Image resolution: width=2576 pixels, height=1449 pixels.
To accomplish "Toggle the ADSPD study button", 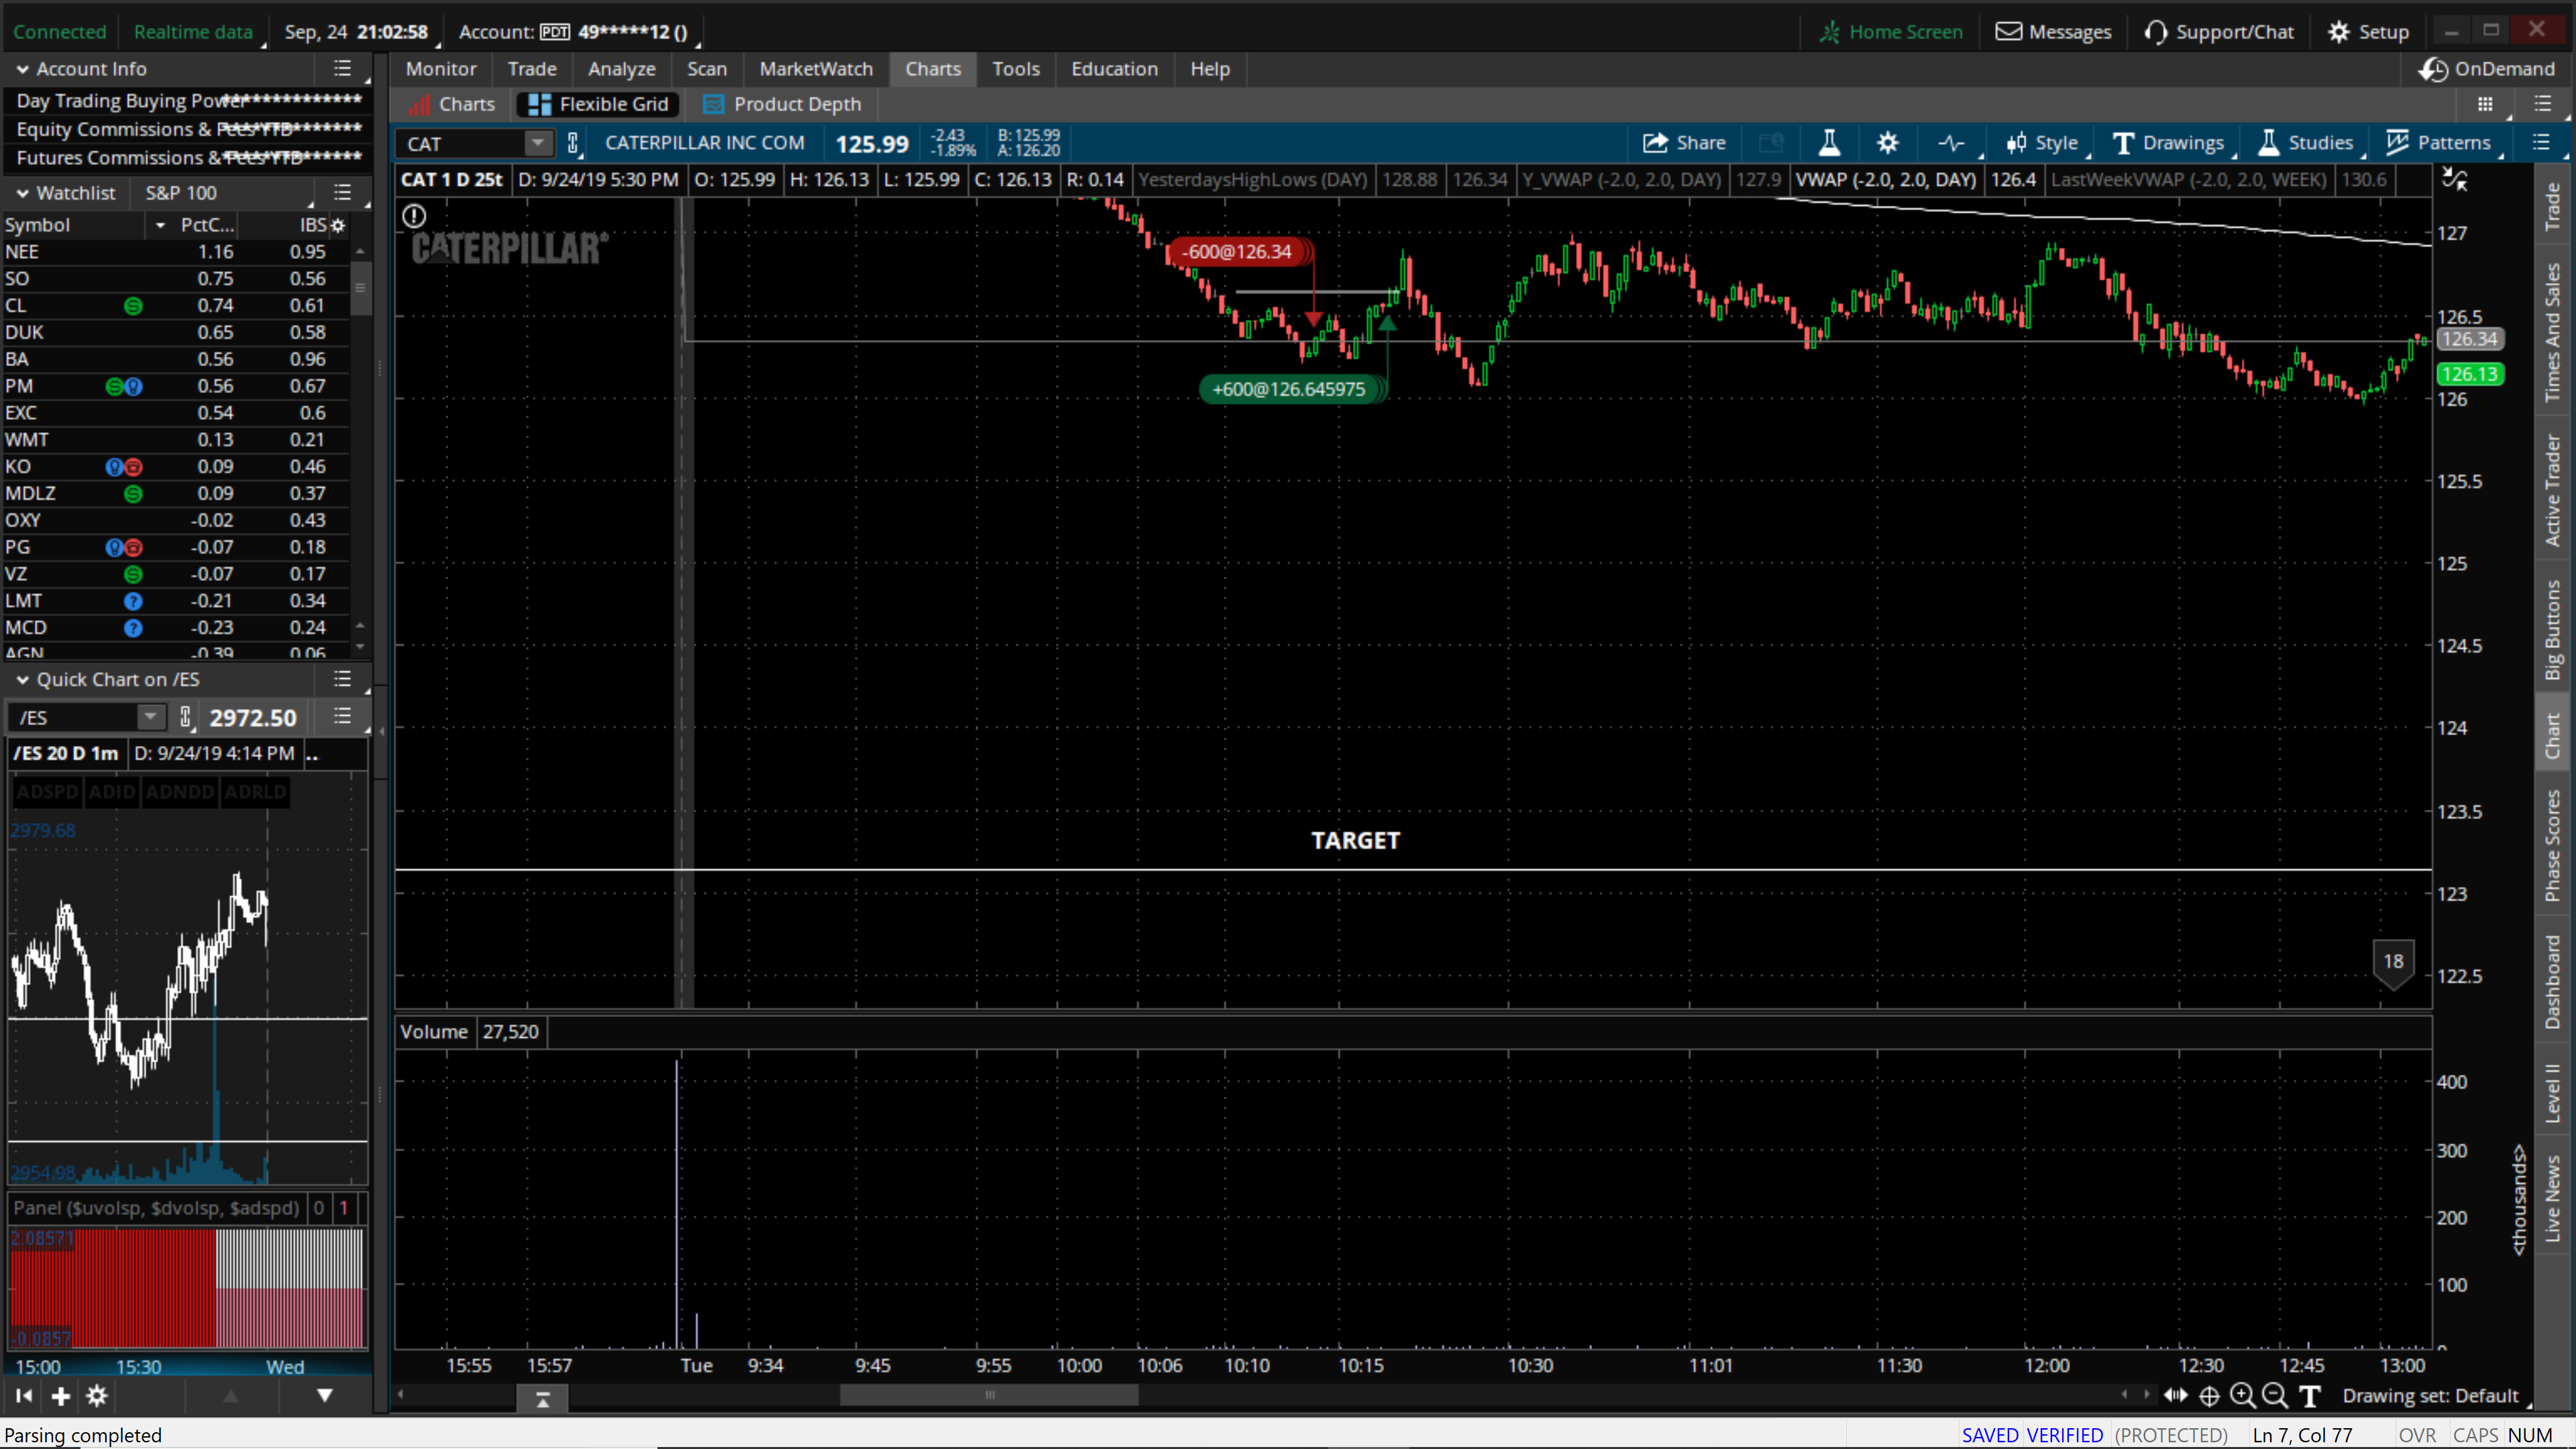I will click(47, 792).
